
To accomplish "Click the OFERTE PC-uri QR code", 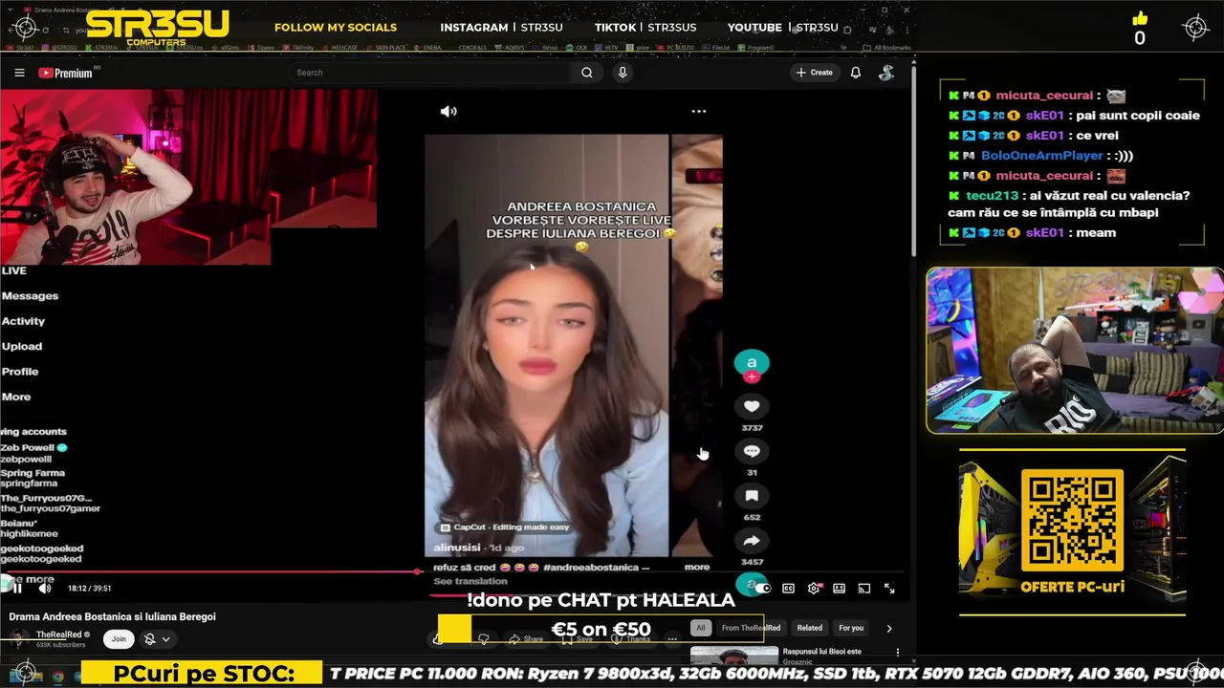I will 1072,520.
